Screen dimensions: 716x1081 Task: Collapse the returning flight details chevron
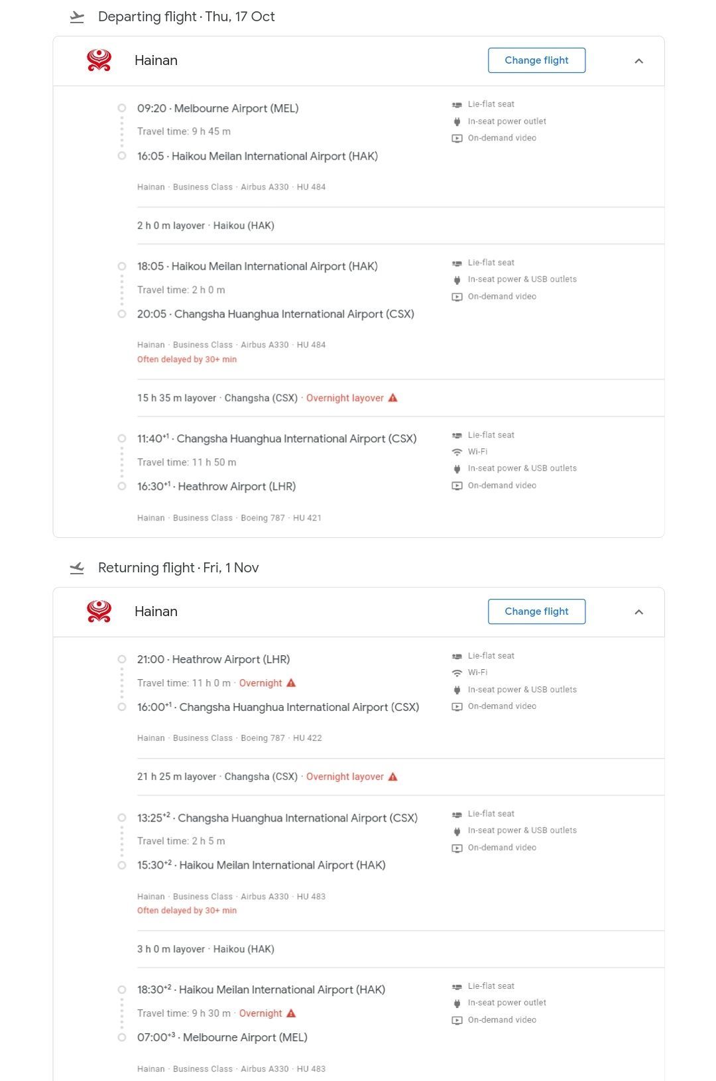(x=639, y=612)
